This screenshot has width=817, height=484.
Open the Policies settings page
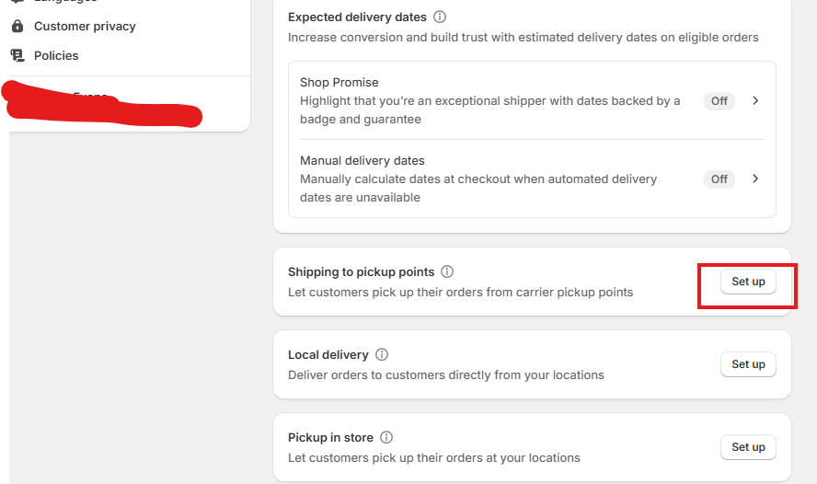point(56,55)
